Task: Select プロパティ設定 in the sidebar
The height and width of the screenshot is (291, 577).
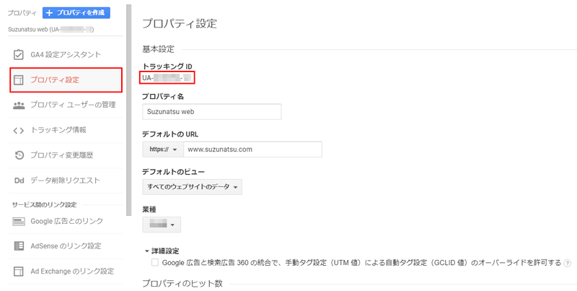Action: [x=66, y=80]
